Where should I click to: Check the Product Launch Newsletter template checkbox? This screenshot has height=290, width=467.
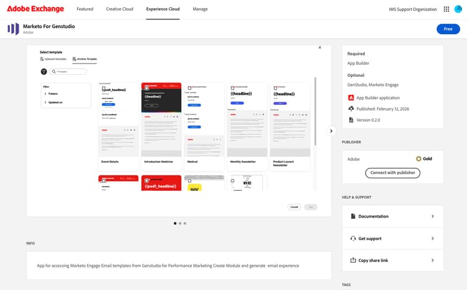pyautogui.click(x=275, y=88)
